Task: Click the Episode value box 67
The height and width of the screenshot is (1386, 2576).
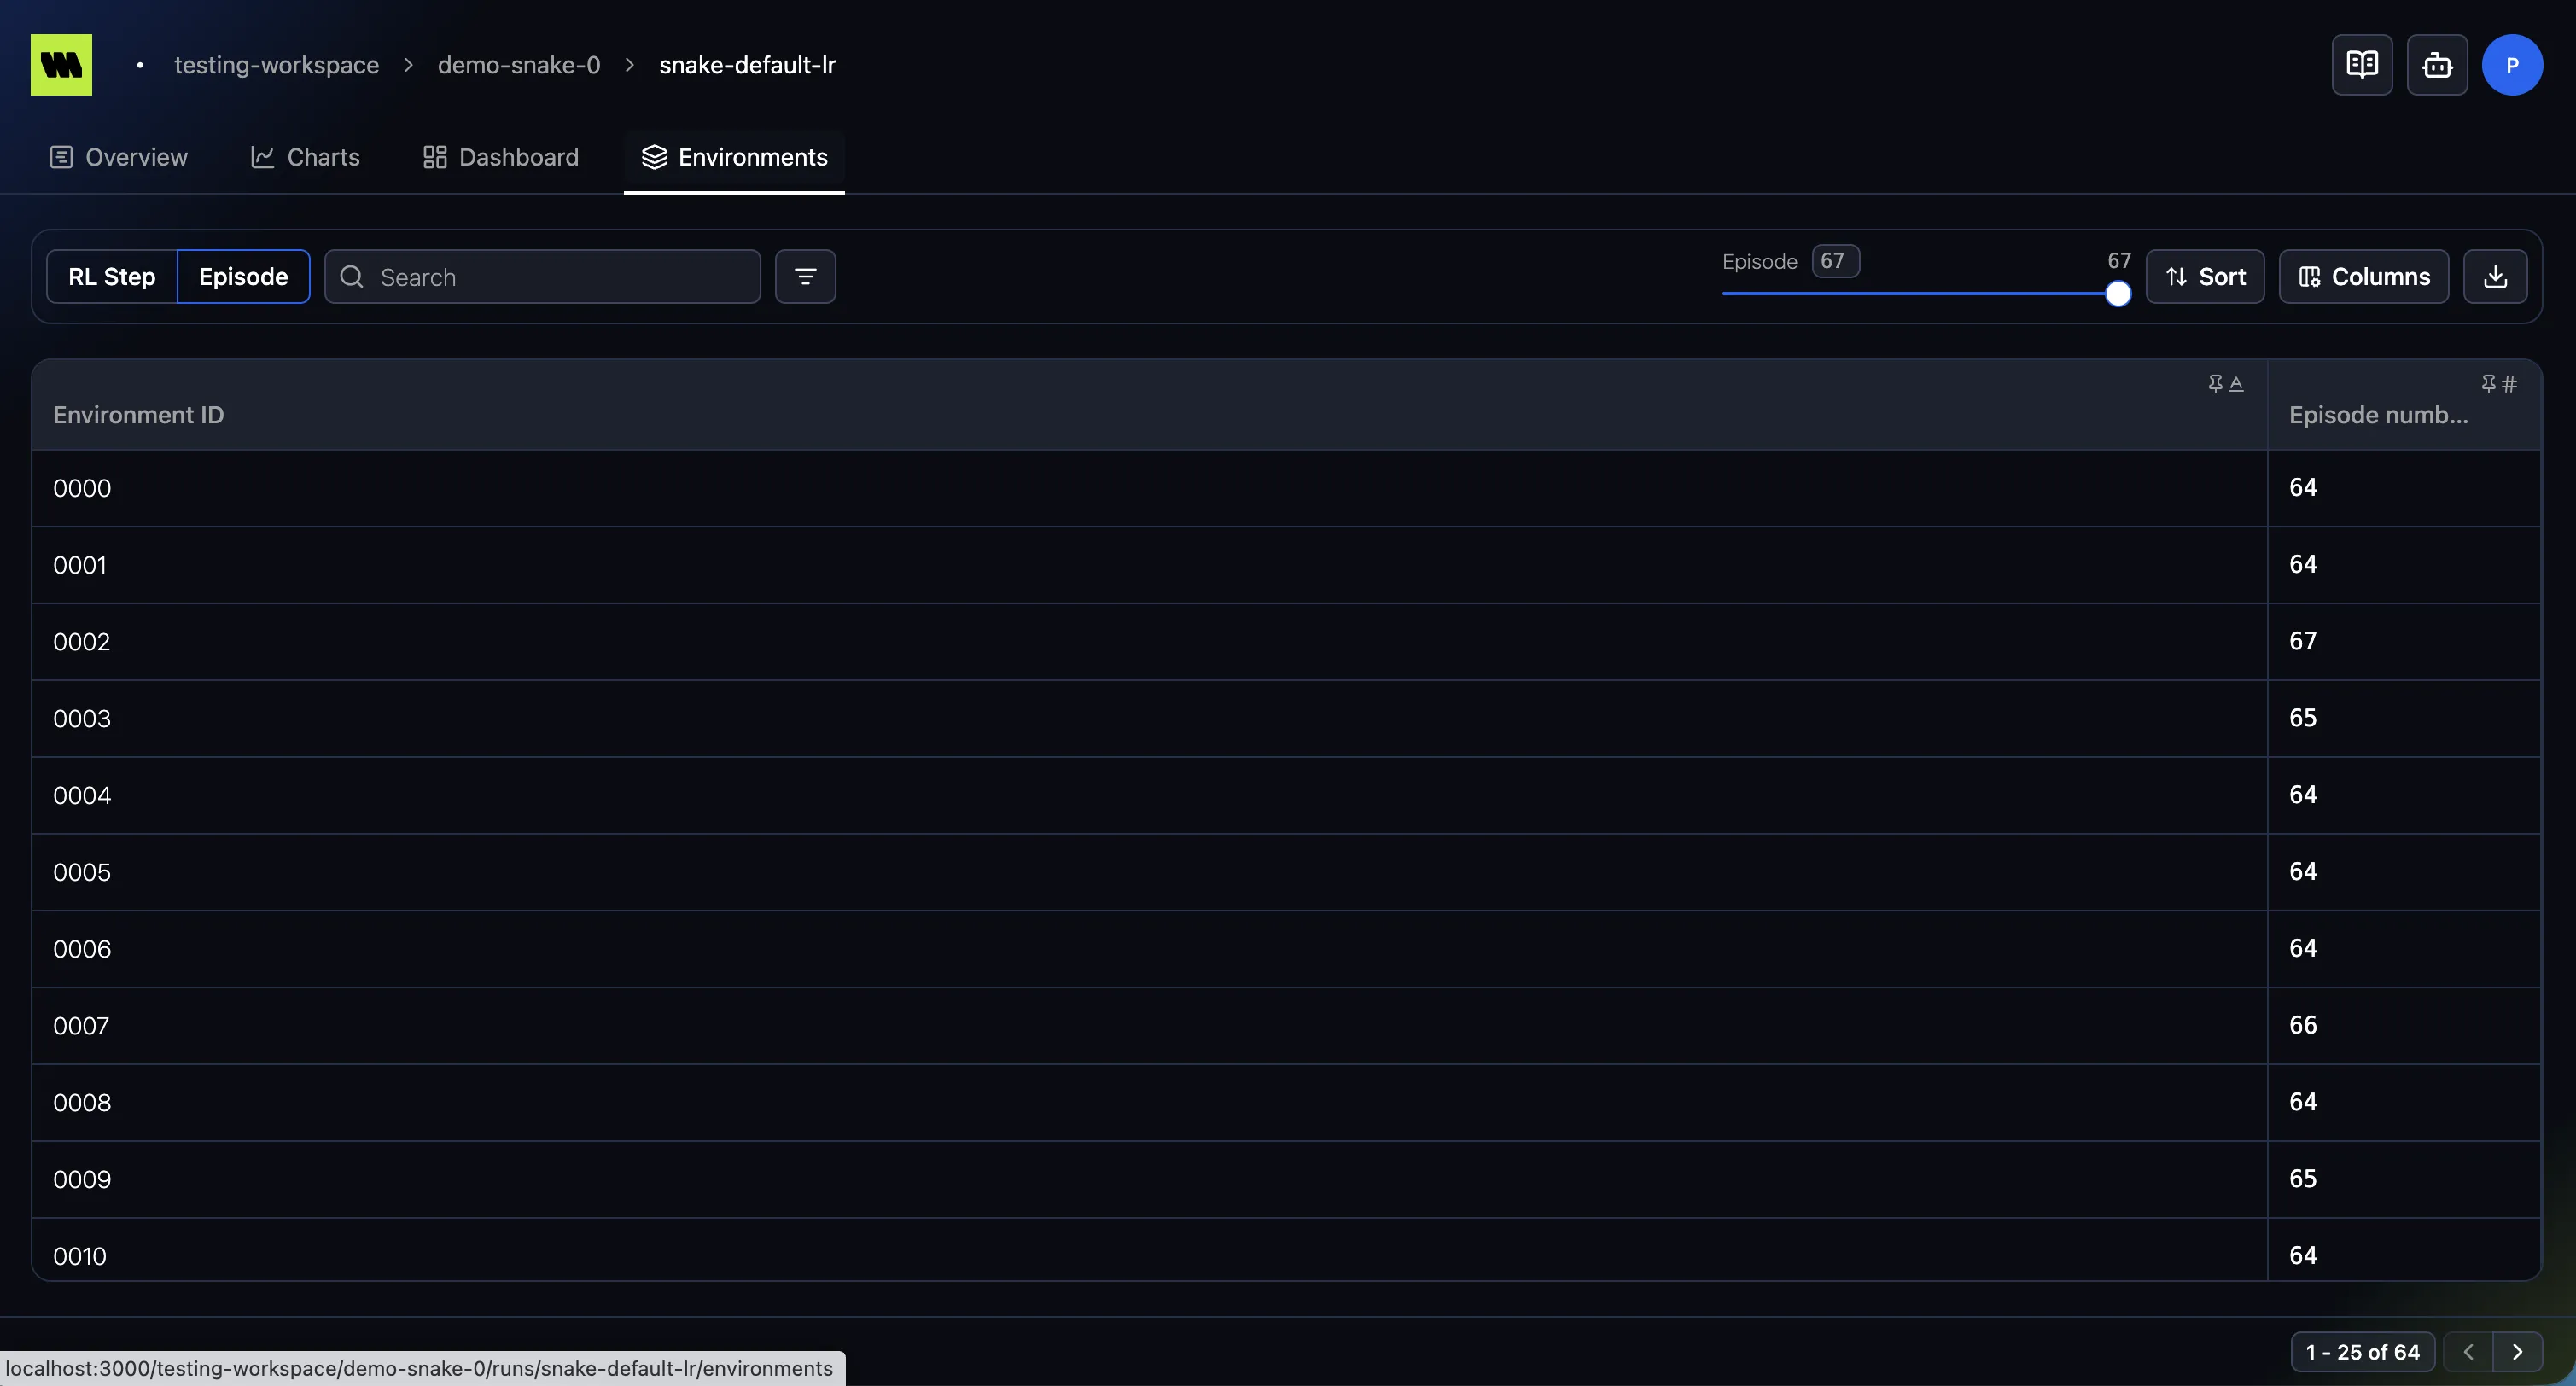Action: (x=1836, y=261)
